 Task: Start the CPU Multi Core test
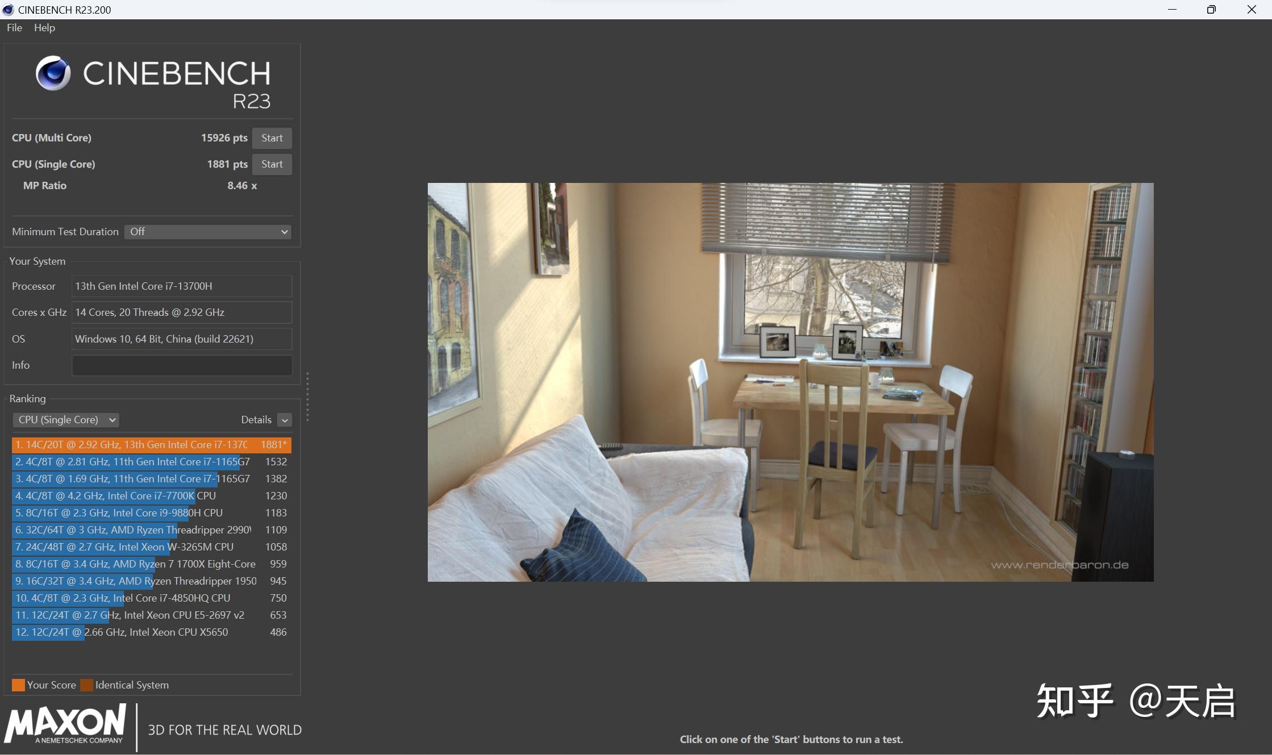(x=272, y=138)
